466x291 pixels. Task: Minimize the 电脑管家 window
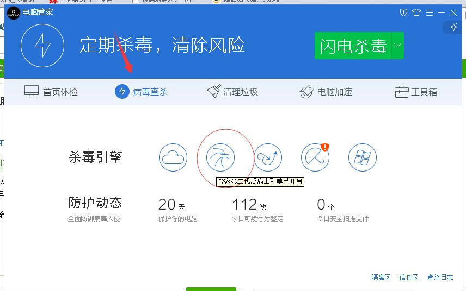pyautogui.click(x=442, y=12)
